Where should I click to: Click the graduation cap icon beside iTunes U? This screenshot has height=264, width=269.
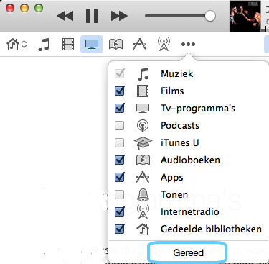click(x=143, y=143)
